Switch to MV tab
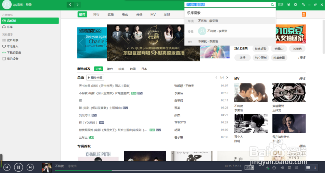Viewport: 325px width, 173px height. [x=153, y=15]
